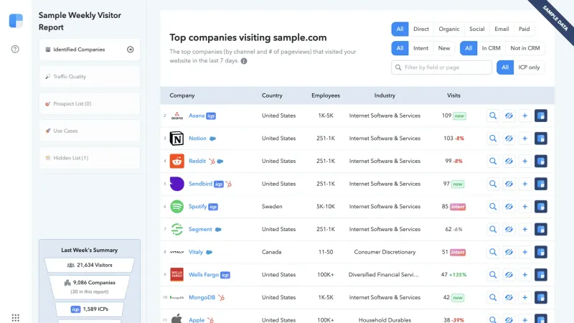Open the Asana dark blue square icon
Screen dimensions: 574x323
pos(541,116)
